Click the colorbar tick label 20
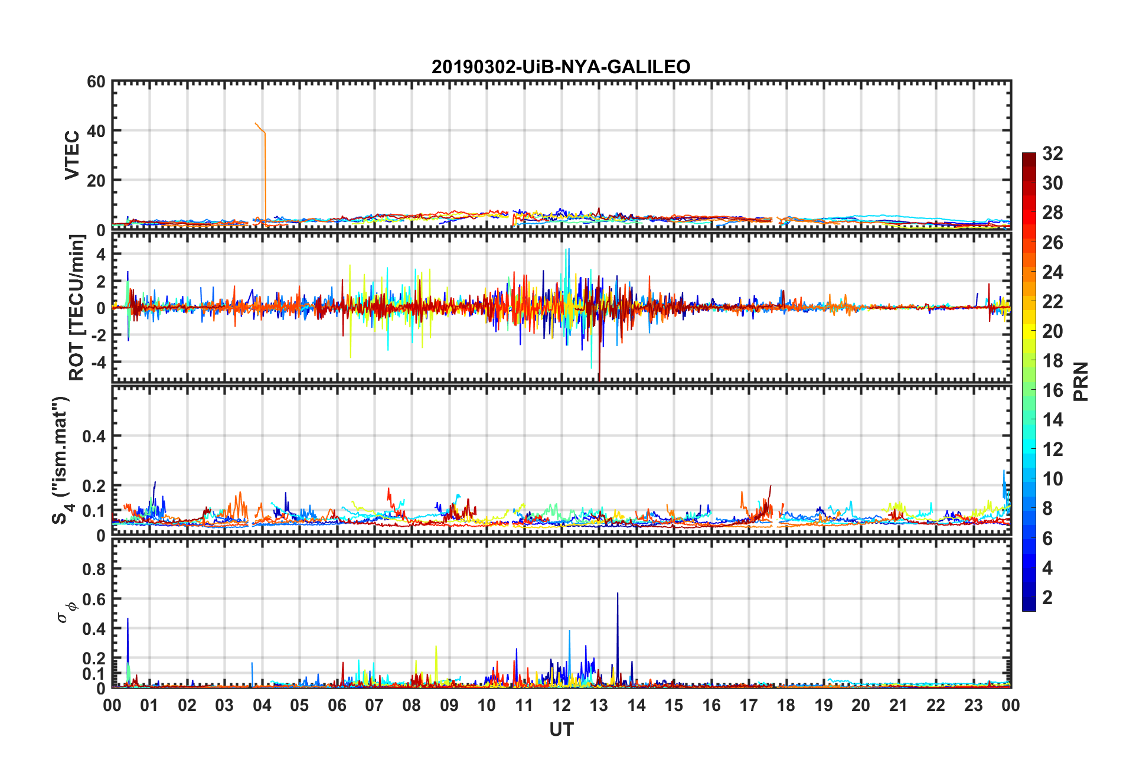 pyautogui.click(x=1053, y=331)
